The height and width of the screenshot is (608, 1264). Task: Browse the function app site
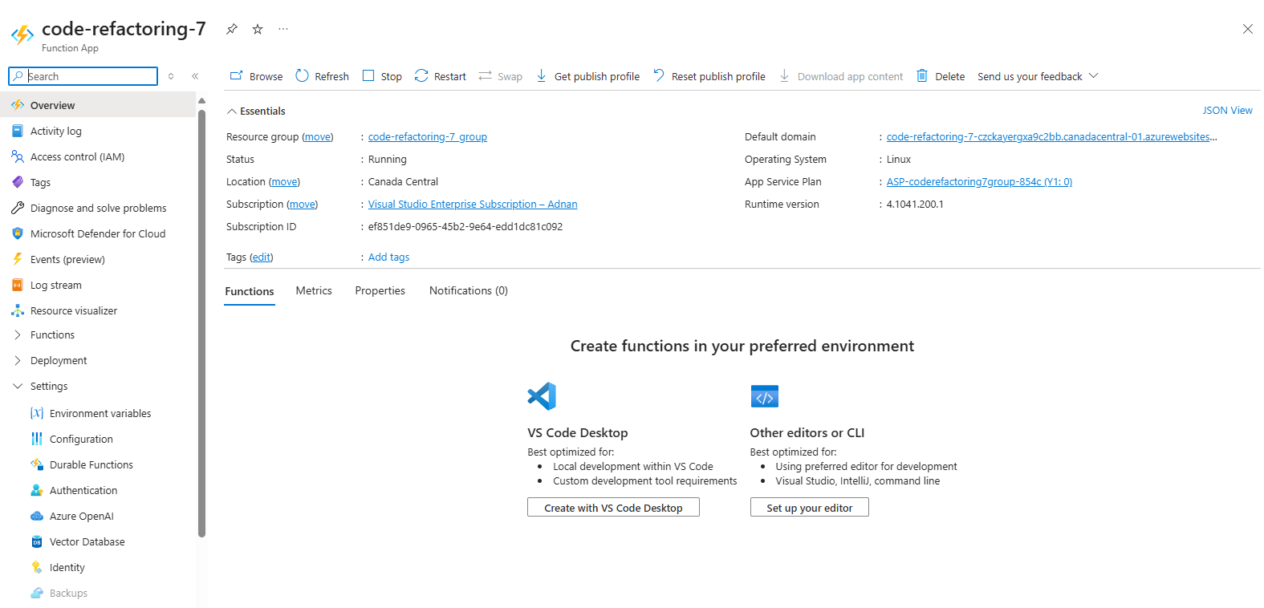(x=257, y=76)
